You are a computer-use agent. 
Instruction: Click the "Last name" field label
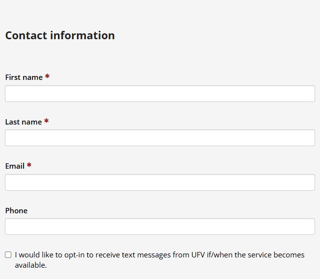(x=24, y=122)
